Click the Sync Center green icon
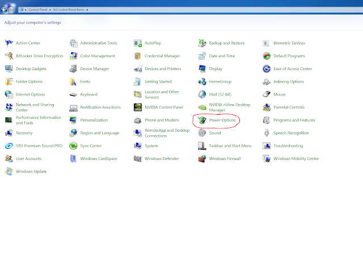Image resolution: width=363 pixels, height=255 pixels. [73, 146]
